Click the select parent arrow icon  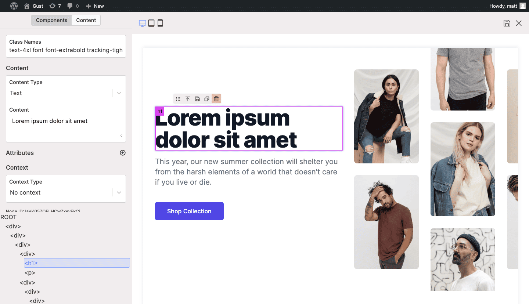(188, 99)
